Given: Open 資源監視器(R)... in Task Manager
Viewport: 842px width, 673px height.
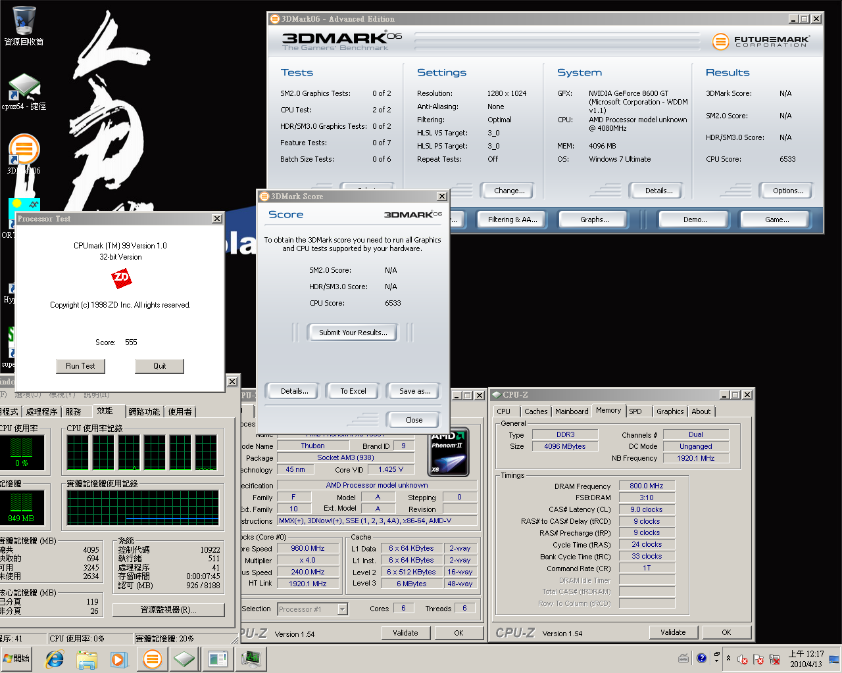Looking at the screenshot, I should pyautogui.click(x=168, y=610).
